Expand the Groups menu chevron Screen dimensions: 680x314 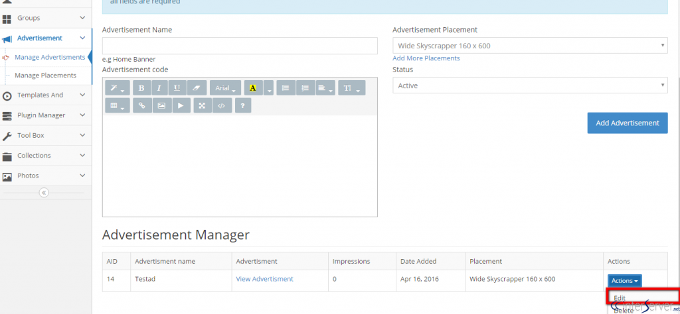pos(83,18)
